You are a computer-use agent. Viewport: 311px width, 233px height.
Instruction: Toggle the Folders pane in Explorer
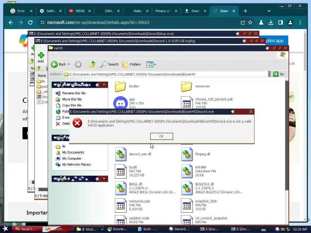(131, 64)
